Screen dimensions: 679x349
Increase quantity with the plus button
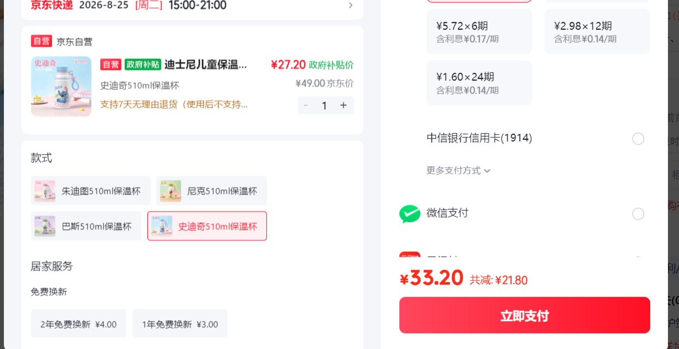343,105
